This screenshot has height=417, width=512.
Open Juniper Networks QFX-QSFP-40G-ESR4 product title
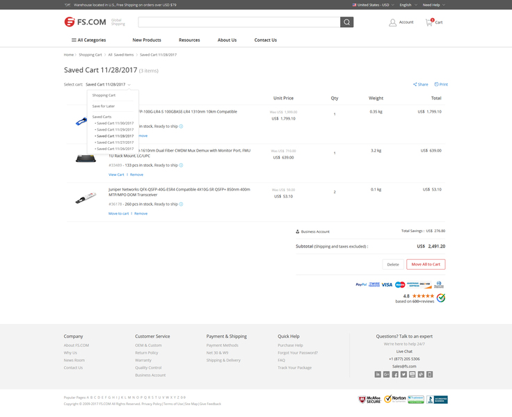pos(179,193)
